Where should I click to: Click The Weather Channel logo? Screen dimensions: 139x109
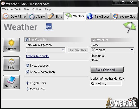pos(49,27)
